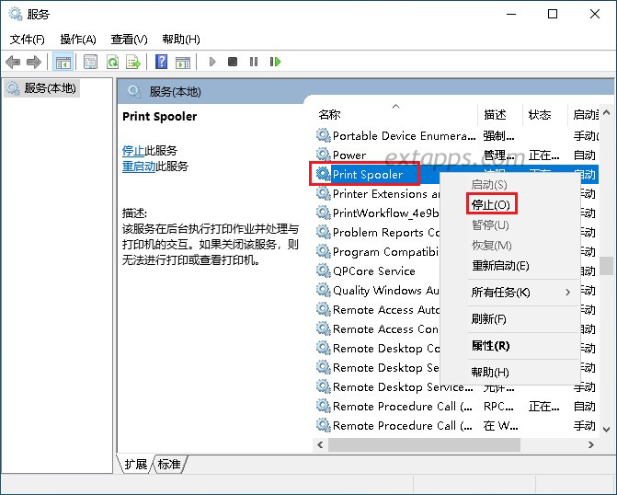Expand the 所有任务(K) submenu arrow
617x495 pixels.
tap(568, 293)
